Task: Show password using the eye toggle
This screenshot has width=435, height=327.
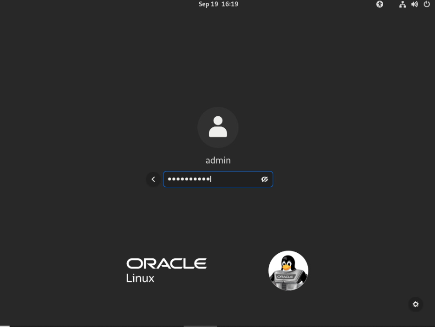Action: point(265,180)
